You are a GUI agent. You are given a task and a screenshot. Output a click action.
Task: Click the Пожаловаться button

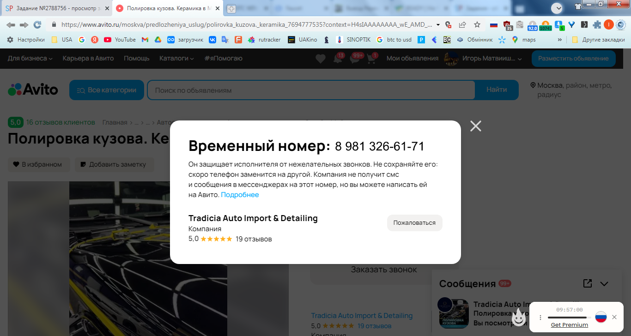pyautogui.click(x=414, y=223)
